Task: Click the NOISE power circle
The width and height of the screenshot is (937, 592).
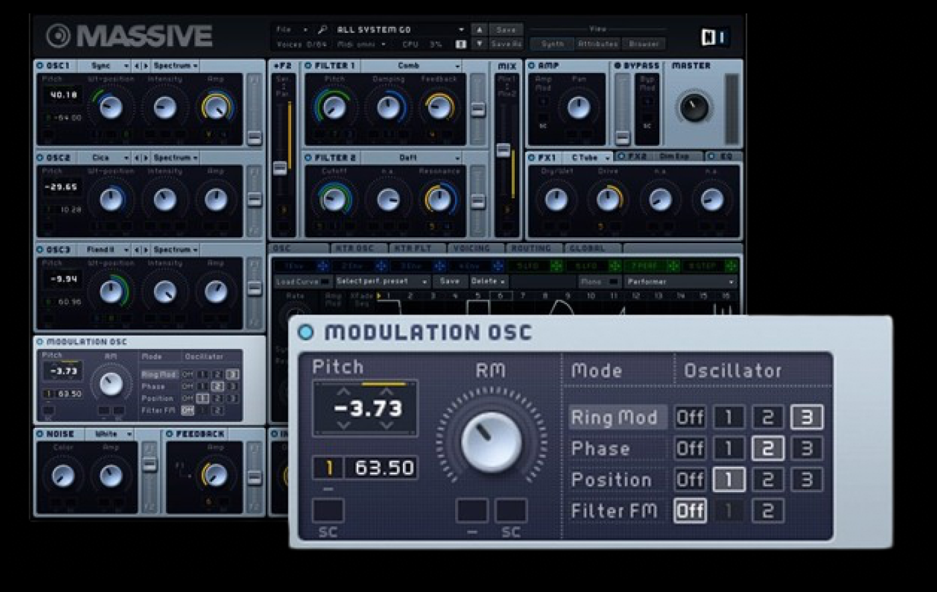Action: [x=40, y=434]
